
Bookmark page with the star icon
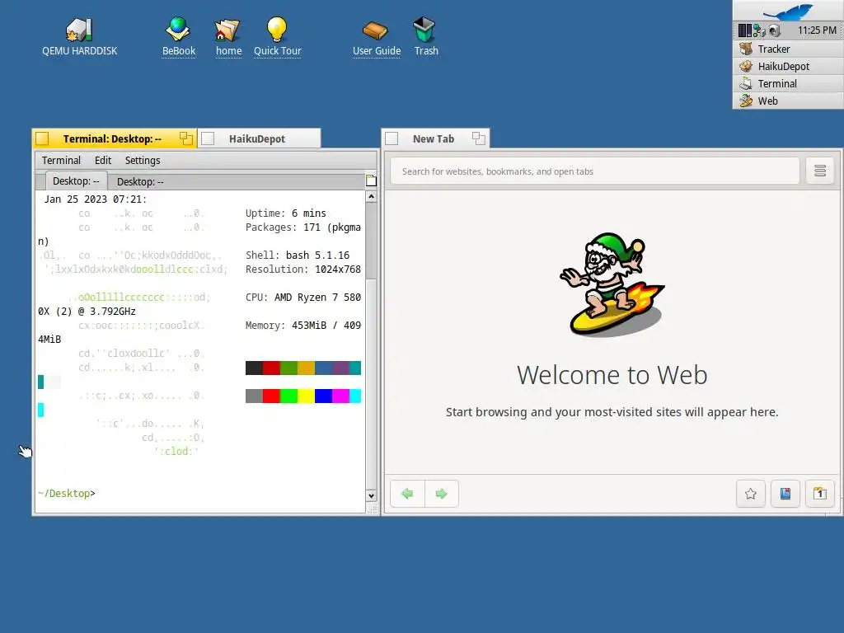[x=750, y=494]
